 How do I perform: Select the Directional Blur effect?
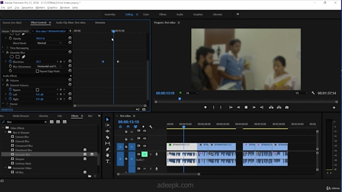[24, 150]
